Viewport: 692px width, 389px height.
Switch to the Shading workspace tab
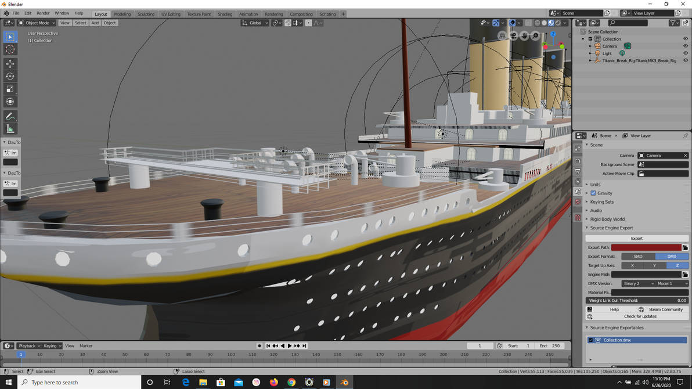(x=225, y=14)
